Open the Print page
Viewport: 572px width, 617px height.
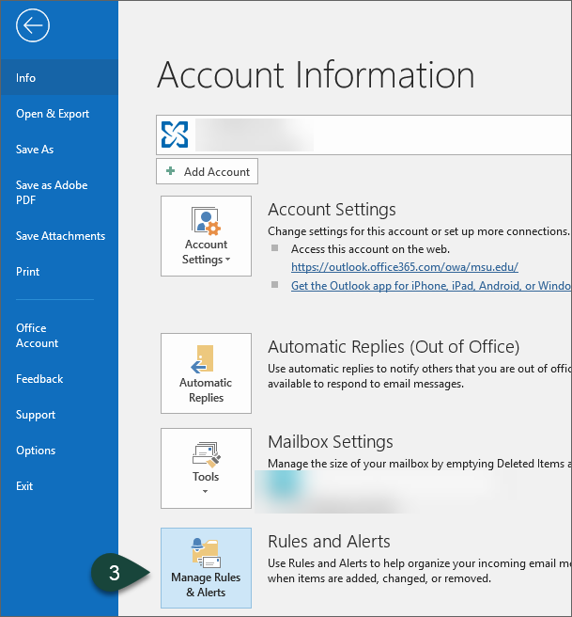pos(28,272)
